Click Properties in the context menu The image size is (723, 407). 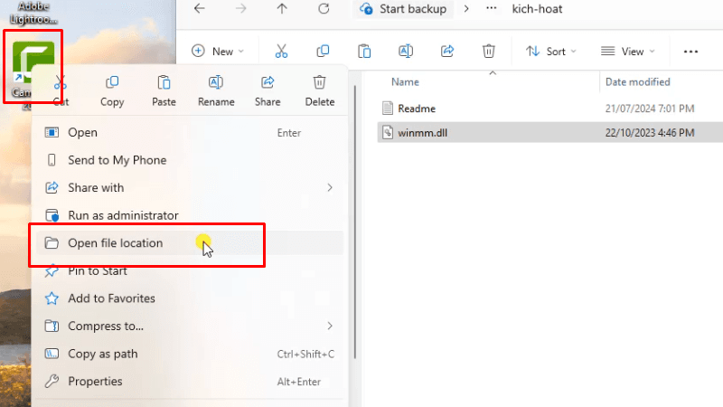[x=95, y=382]
